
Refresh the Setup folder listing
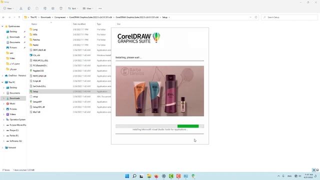pos(256,17)
